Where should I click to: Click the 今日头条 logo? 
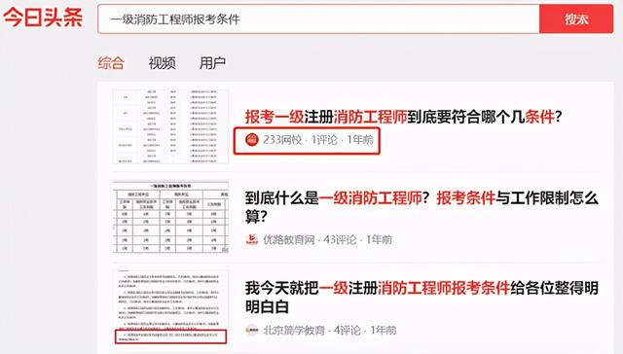click(43, 18)
